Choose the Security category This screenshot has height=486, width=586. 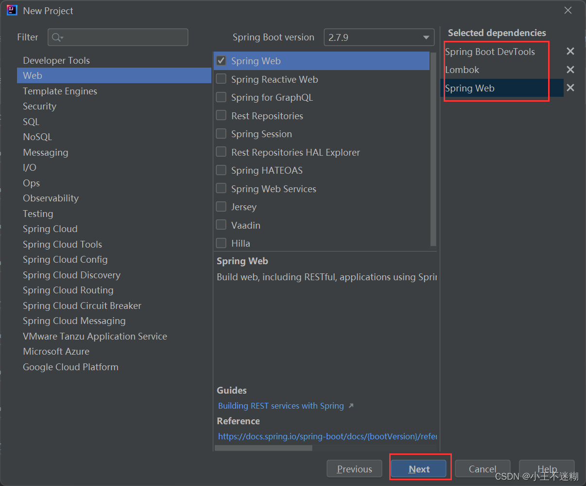[x=114, y=106]
